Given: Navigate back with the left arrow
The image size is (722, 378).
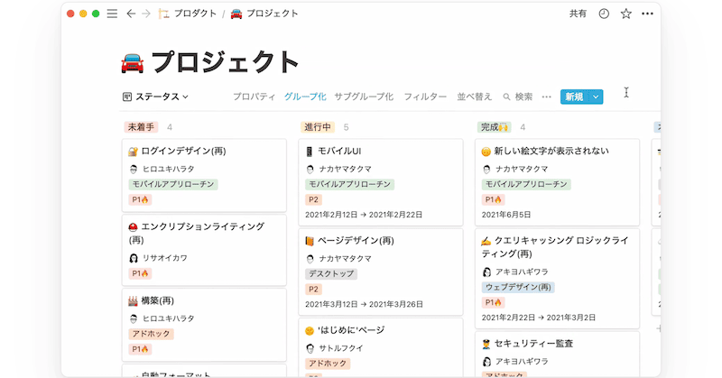Looking at the screenshot, I should [x=131, y=14].
